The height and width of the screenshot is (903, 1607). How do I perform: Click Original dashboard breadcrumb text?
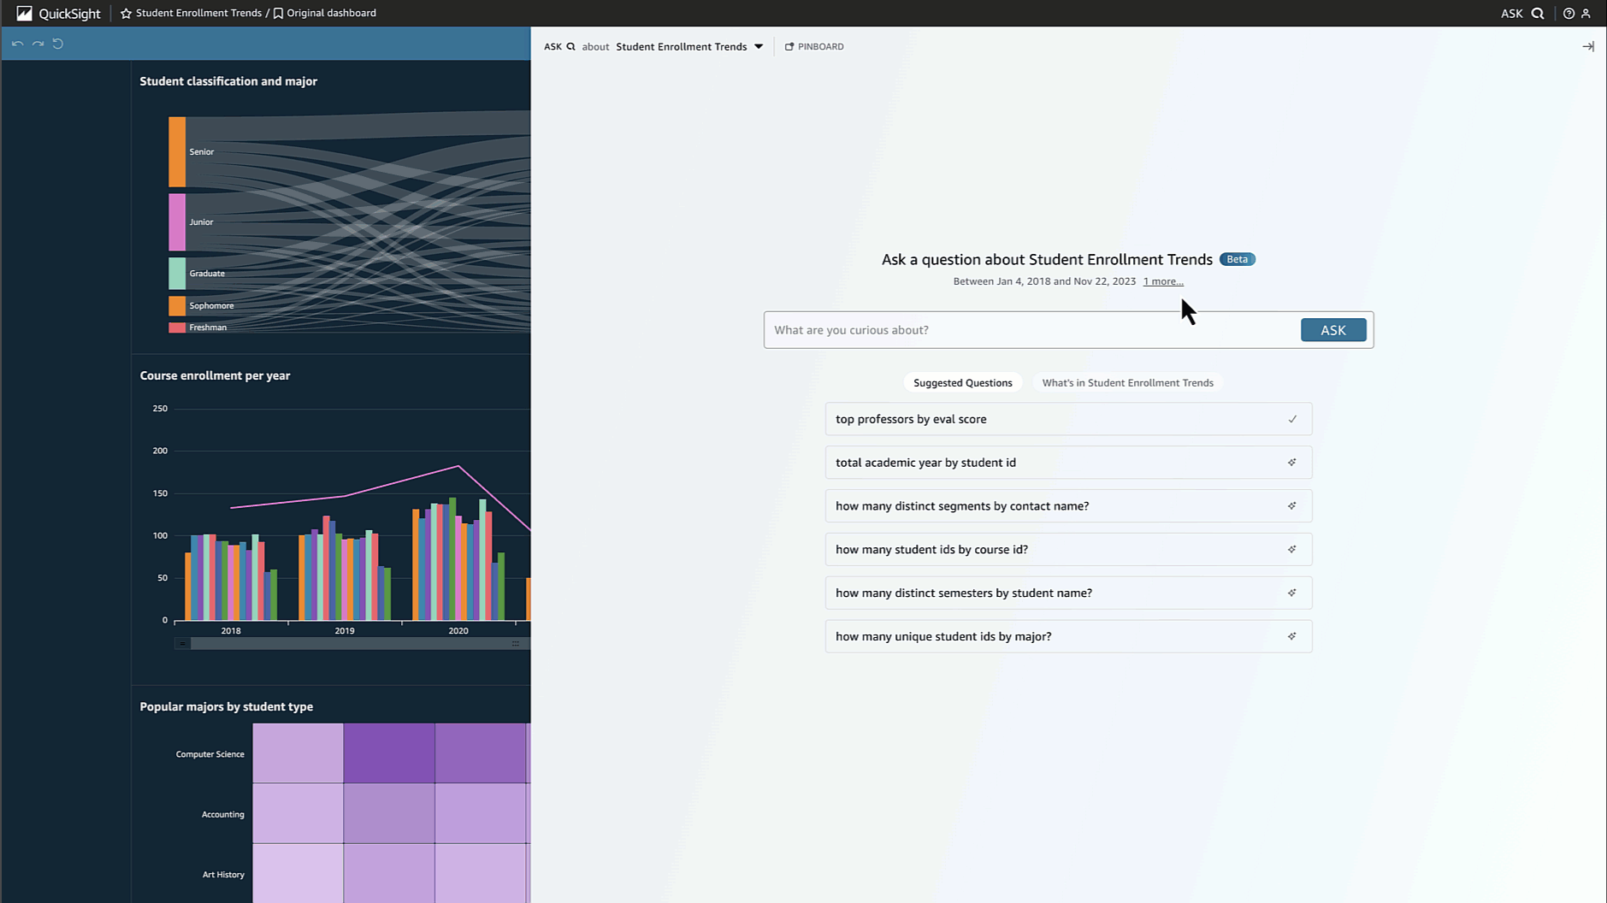tap(331, 13)
